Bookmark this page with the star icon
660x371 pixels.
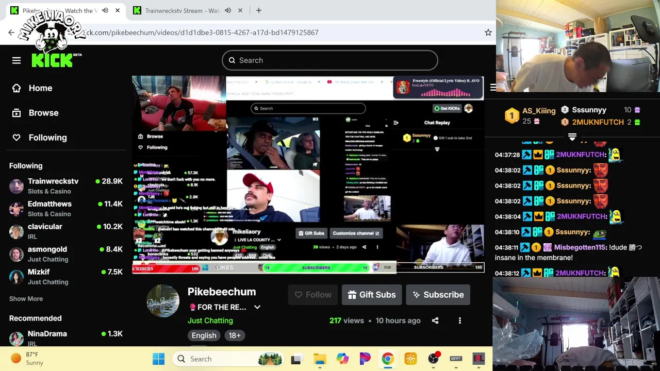click(x=488, y=32)
